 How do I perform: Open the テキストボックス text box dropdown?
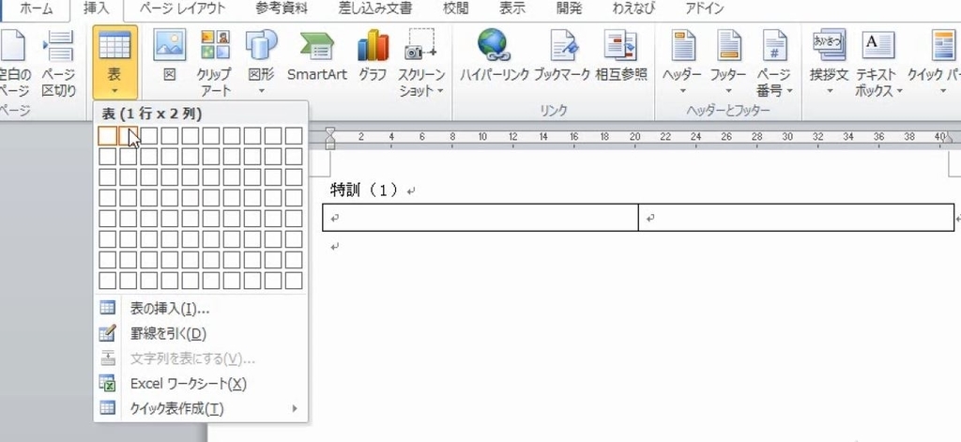point(878,63)
